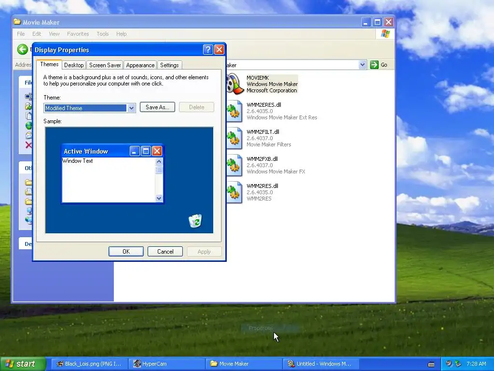Select the WMM2ERES.dll file name

[x=264, y=105]
